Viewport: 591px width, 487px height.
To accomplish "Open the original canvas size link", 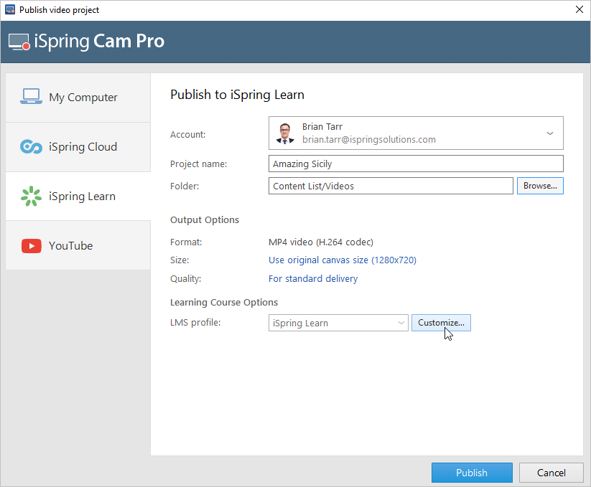I will point(342,260).
